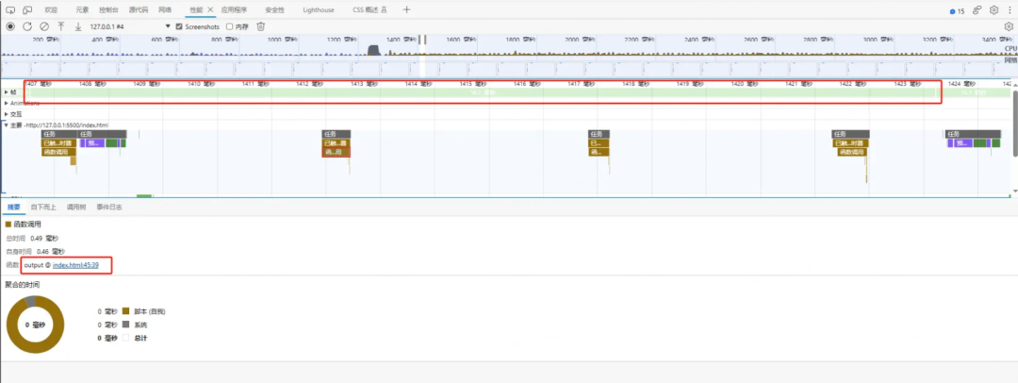Toggle the inspect element picker icon
Viewport: 1018px width, 383px height.
pyautogui.click(x=10, y=10)
